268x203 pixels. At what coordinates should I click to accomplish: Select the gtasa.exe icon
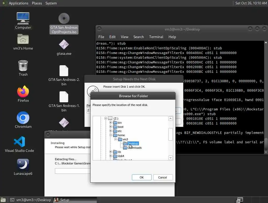64,44
